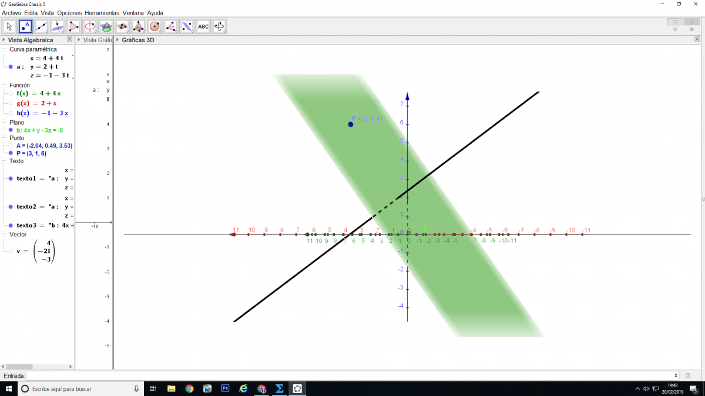Collapse the Texto category in Algebra view
The height and width of the screenshot is (396, 705).
click(x=5, y=161)
